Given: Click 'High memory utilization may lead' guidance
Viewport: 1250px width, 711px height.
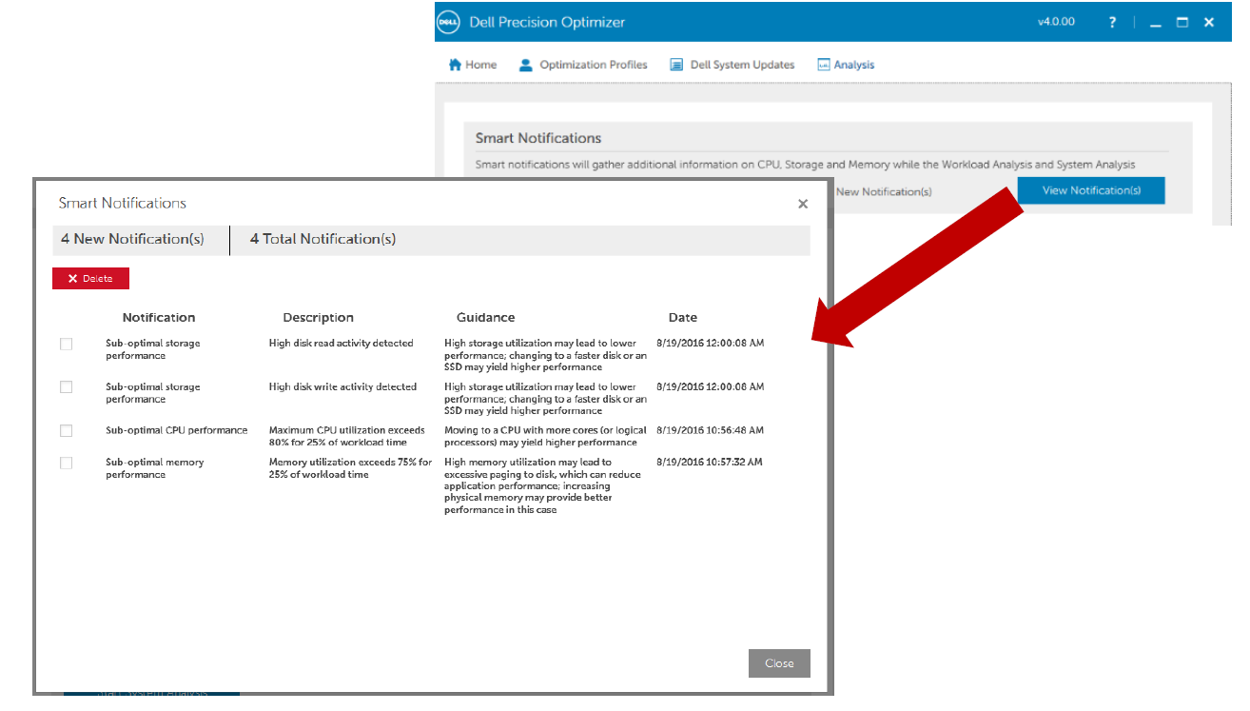Looking at the screenshot, I should coord(542,486).
